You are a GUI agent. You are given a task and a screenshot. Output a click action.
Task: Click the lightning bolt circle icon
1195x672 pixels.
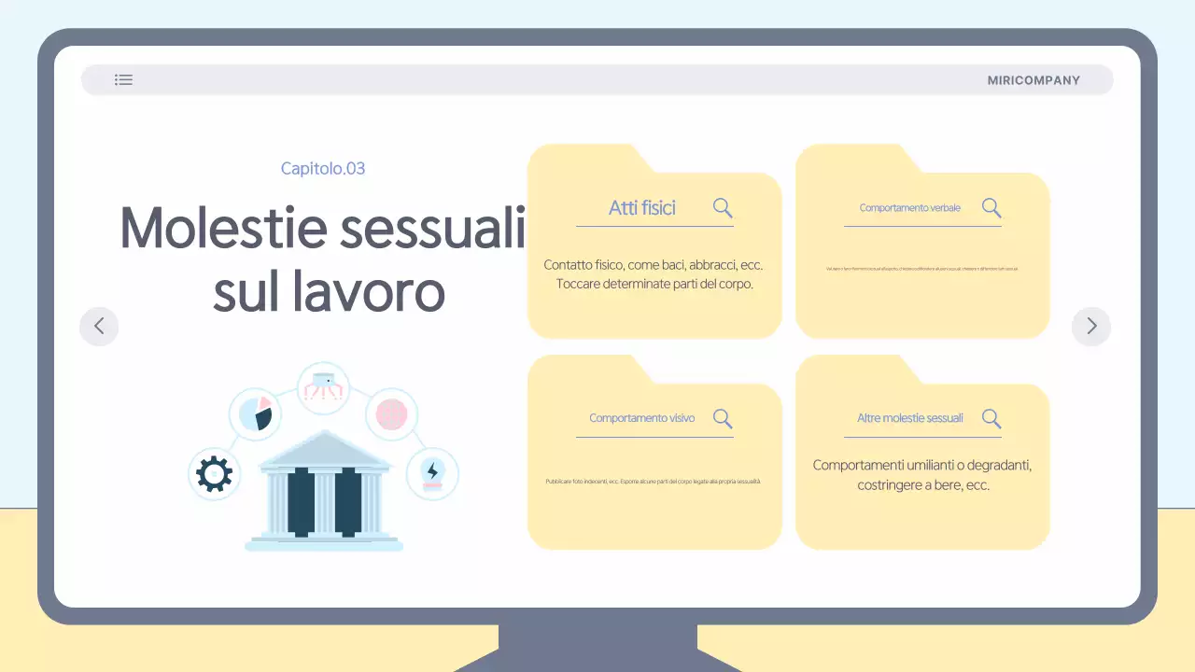(x=431, y=473)
